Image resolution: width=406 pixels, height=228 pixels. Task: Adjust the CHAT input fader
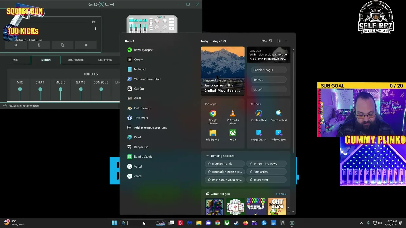point(40,90)
